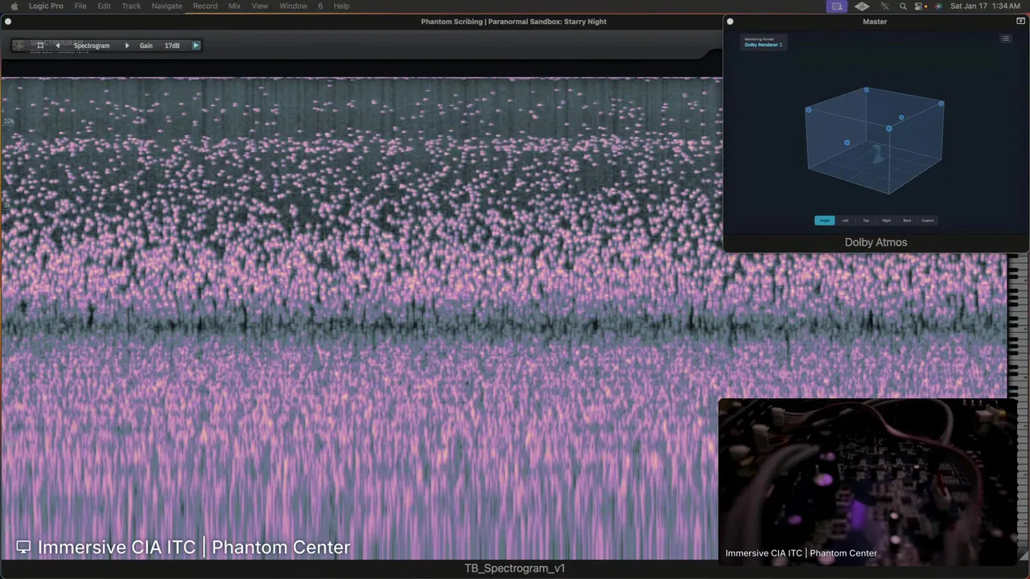Click the Gain label in toolbar
This screenshot has height=579, width=1030.
[146, 46]
